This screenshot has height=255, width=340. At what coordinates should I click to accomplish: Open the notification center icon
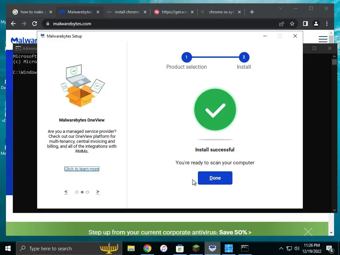coord(330,248)
